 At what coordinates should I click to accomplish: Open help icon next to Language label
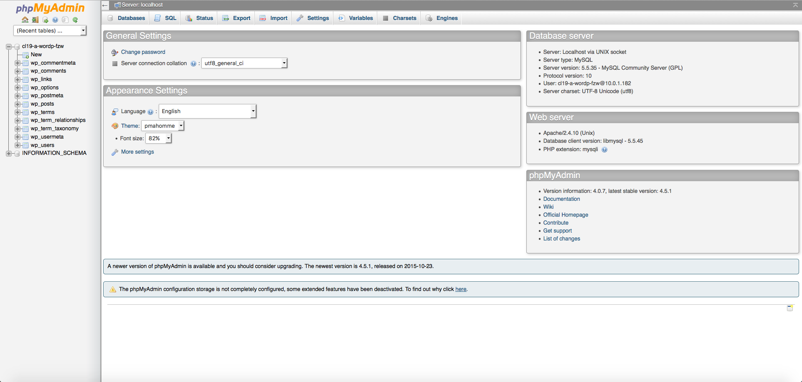pos(150,112)
